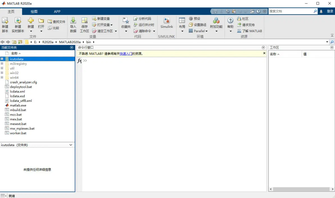Open the Parallel dropdown menu
This screenshot has width=335, height=198.
(198, 31)
